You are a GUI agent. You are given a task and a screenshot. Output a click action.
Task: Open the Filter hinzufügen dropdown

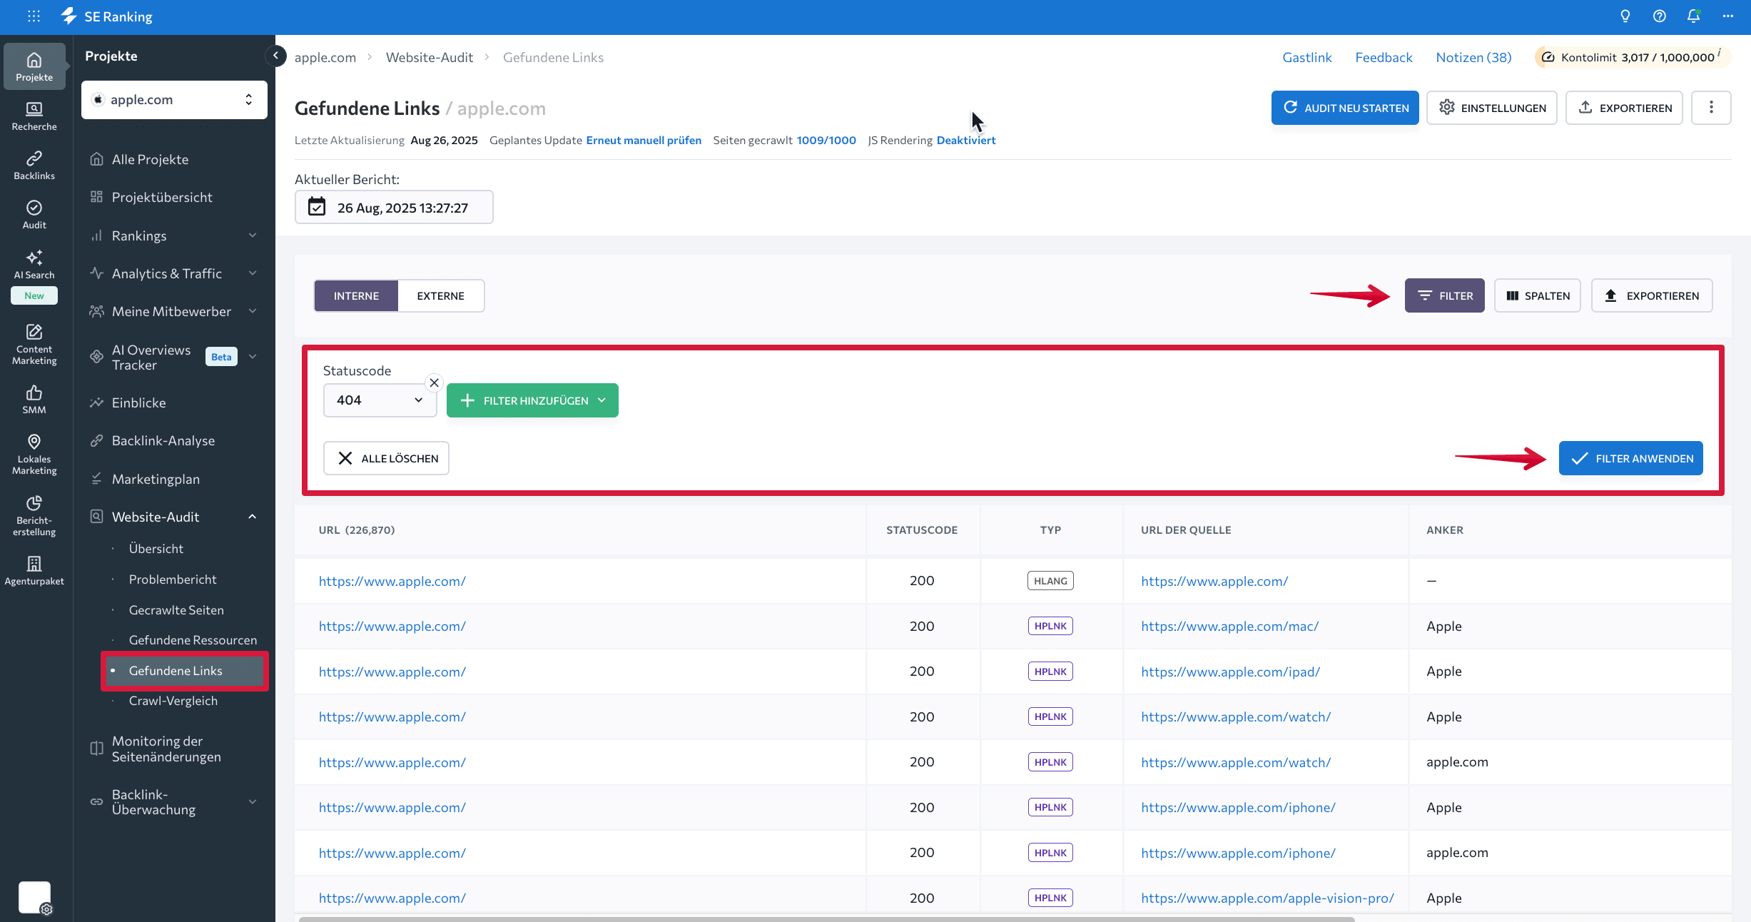(532, 400)
